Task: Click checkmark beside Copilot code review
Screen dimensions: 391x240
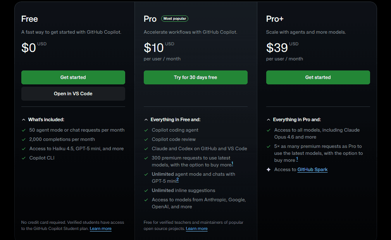Action: [146, 139]
